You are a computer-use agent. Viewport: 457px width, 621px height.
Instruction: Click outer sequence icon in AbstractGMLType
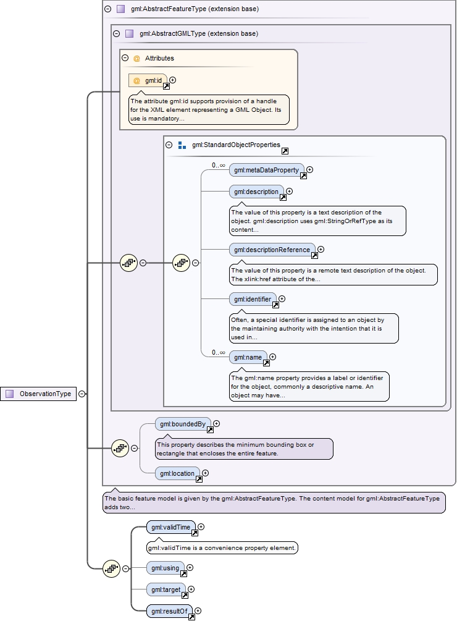[x=128, y=263]
